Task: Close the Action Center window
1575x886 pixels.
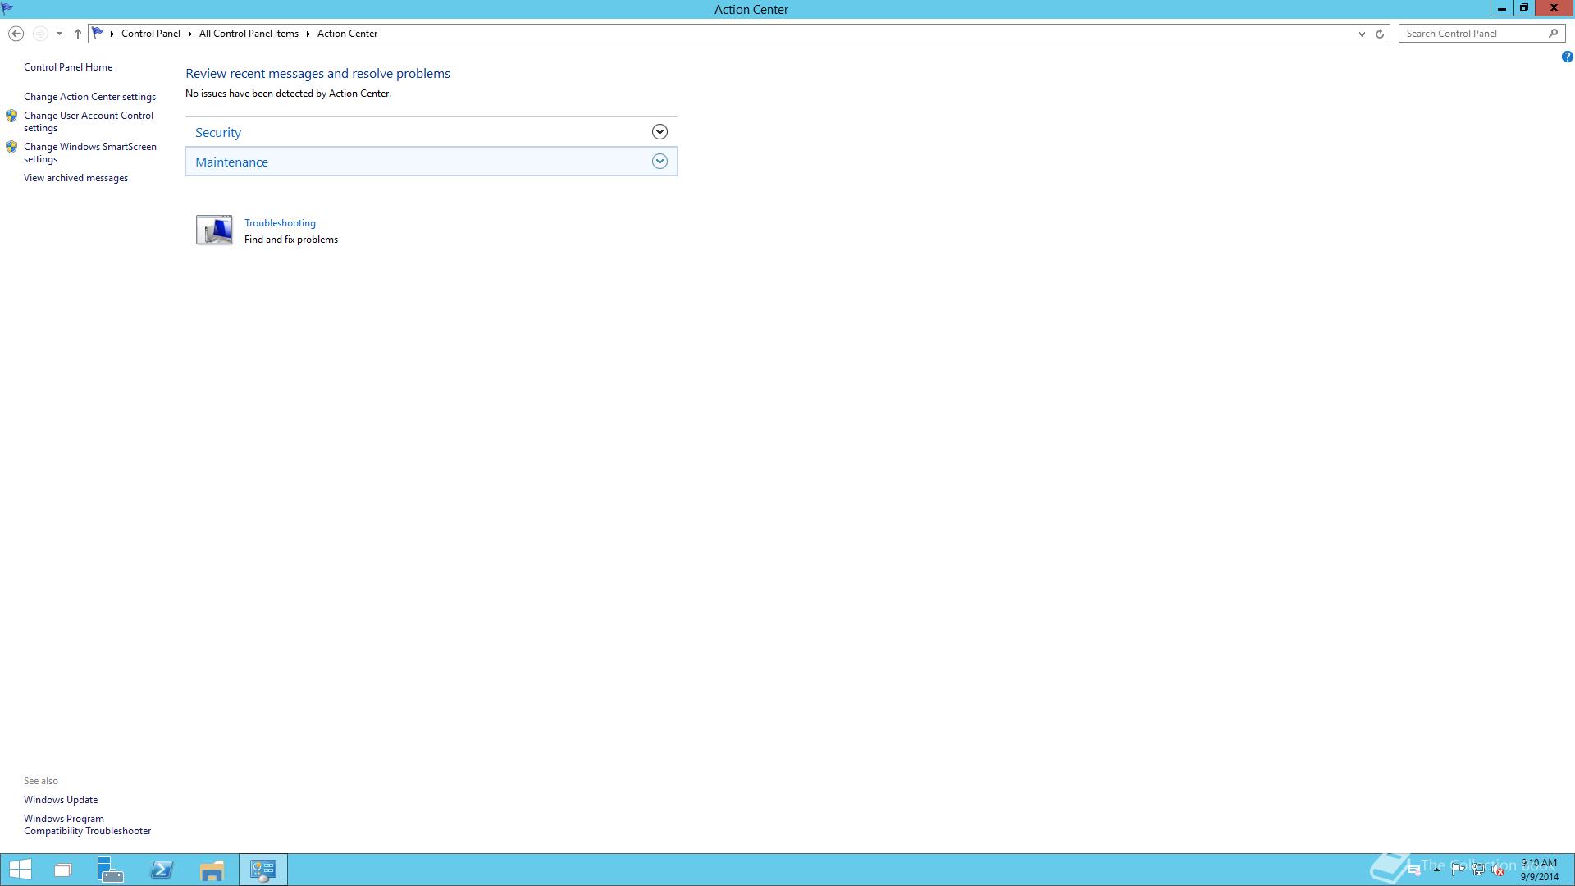Action: (x=1554, y=8)
